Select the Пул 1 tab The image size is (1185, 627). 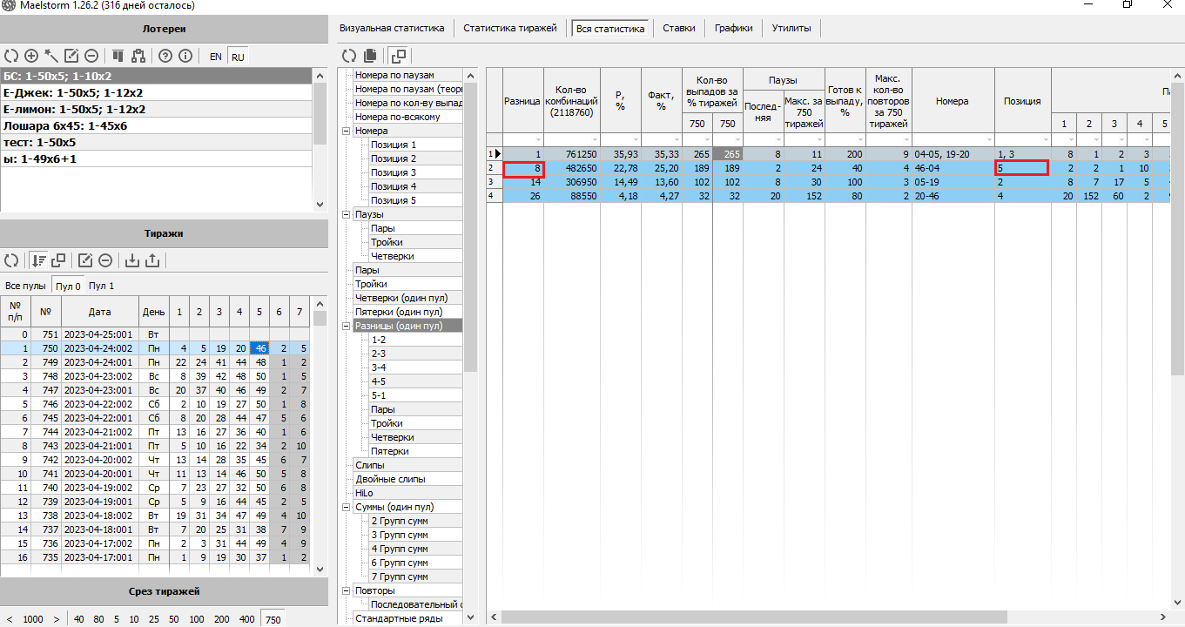[101, 286]
